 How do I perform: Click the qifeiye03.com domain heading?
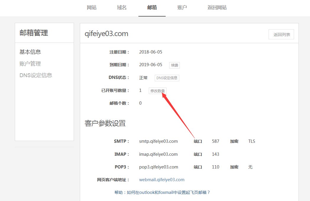[106, 34]
